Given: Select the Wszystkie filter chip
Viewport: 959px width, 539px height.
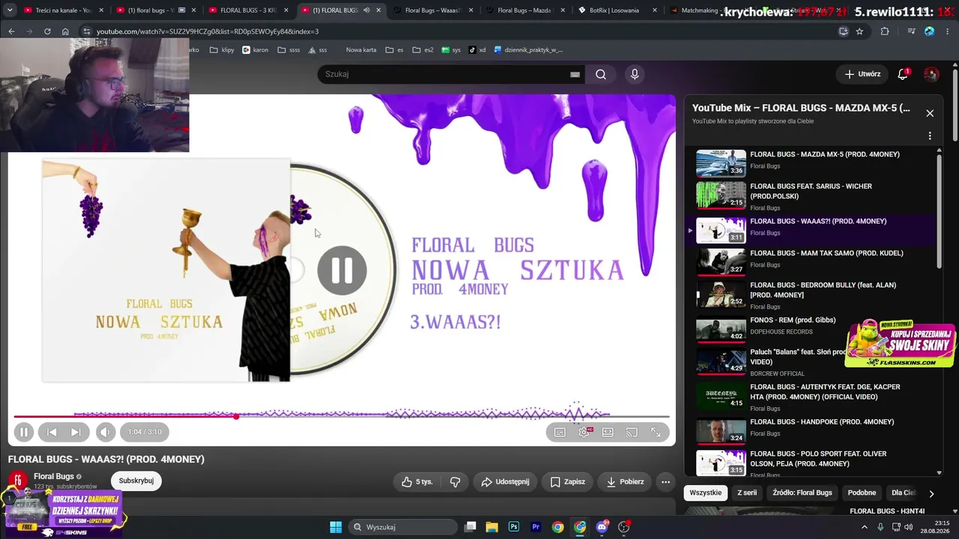Looking at the screenshot, I should pos(705,493).
